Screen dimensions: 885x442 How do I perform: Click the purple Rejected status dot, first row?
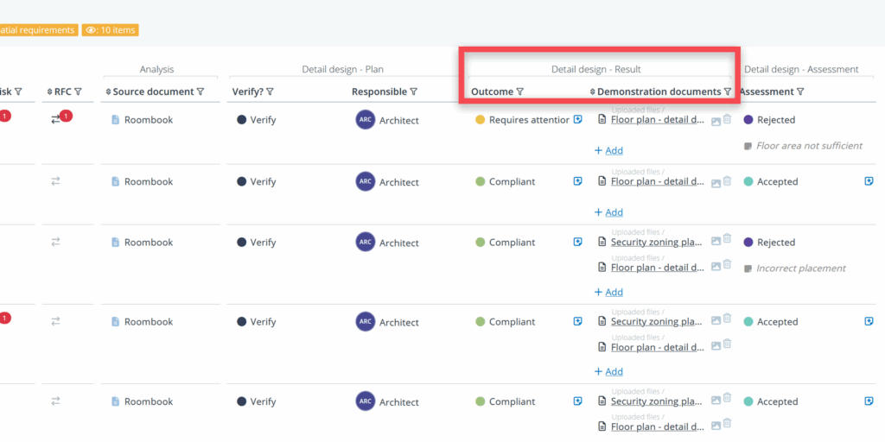748,120
